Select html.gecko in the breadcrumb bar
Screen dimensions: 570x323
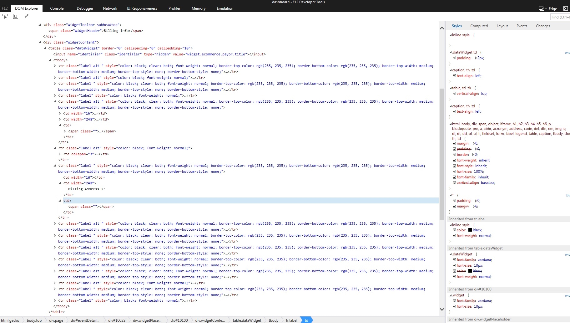coord(10,320)
